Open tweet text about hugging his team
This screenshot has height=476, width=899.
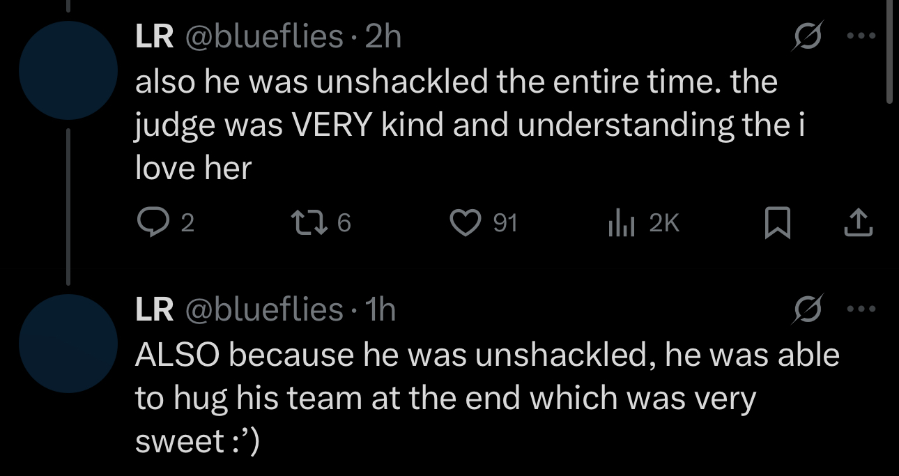(488, 398)
